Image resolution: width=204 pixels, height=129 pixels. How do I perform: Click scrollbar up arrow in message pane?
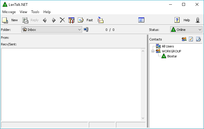[x=143, y=51]
